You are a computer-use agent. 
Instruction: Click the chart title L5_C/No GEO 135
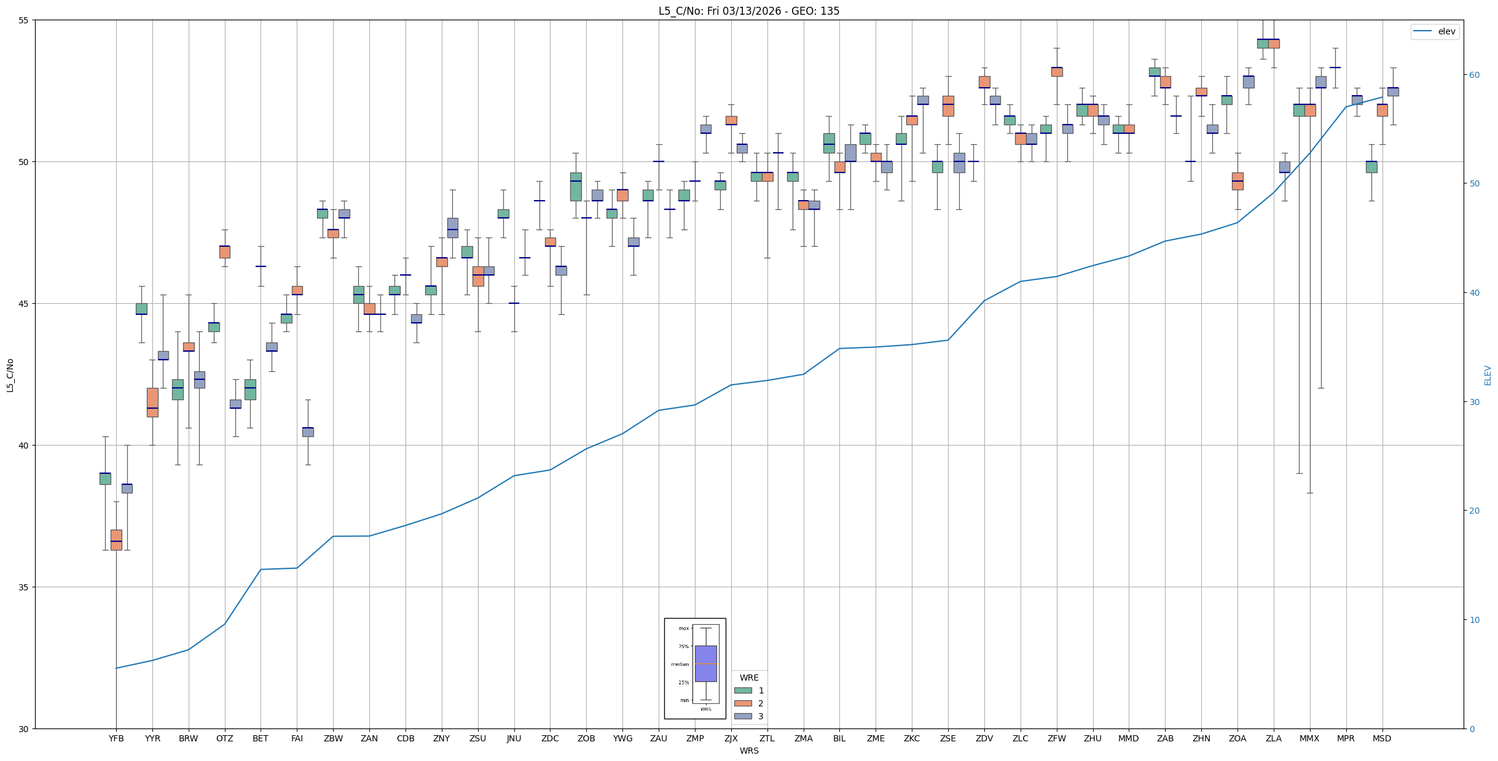click(x=748, y=11)
